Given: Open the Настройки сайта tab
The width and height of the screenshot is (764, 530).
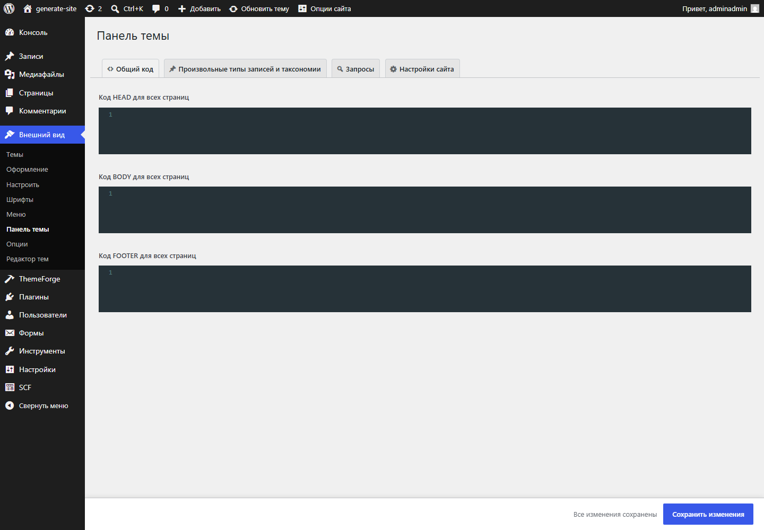Looking at the screenshot, I should [x=422, y=69].
